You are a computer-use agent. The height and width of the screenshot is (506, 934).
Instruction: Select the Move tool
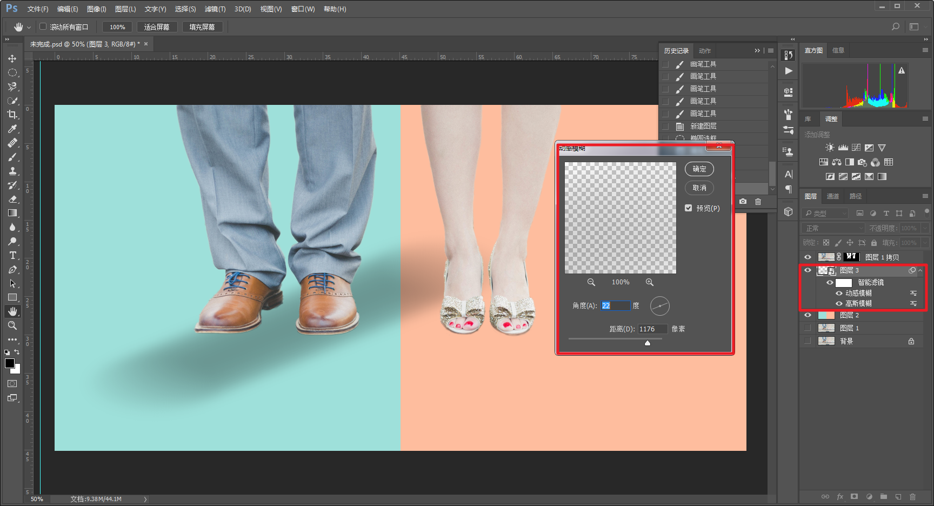click(x=12, y=58)
